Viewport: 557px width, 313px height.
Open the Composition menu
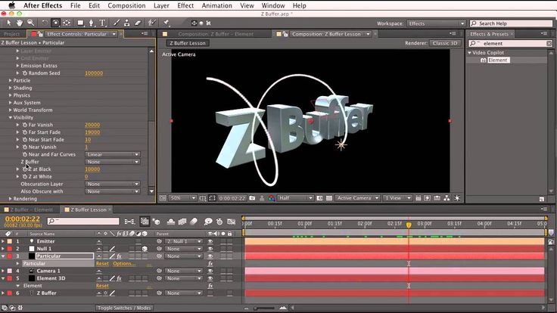click(126, 5)
